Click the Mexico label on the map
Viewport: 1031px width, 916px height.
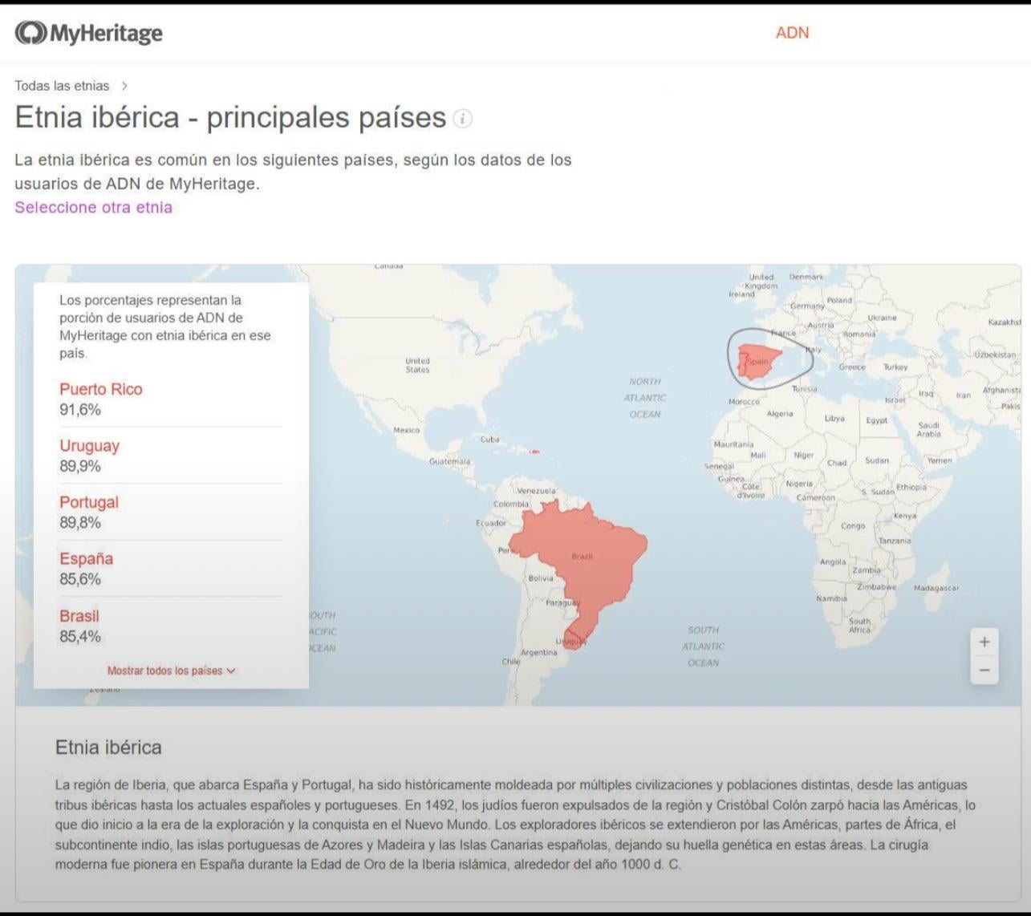tap(406, 430)
